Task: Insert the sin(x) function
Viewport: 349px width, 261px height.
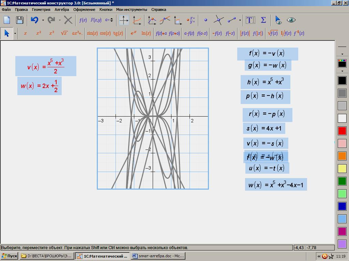Action: click(92, 33)
